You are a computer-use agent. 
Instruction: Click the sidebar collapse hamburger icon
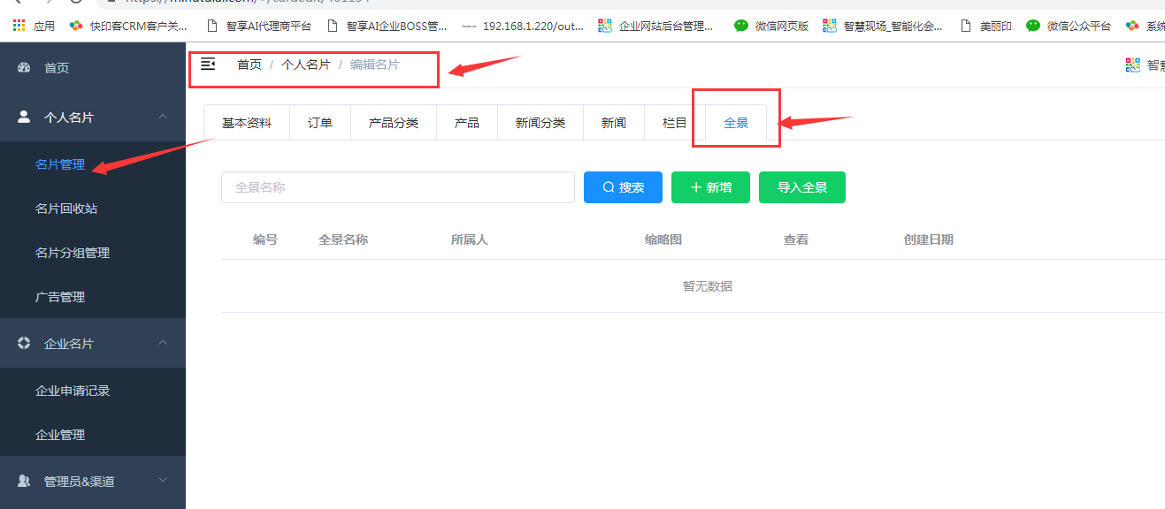coord(208,64)
